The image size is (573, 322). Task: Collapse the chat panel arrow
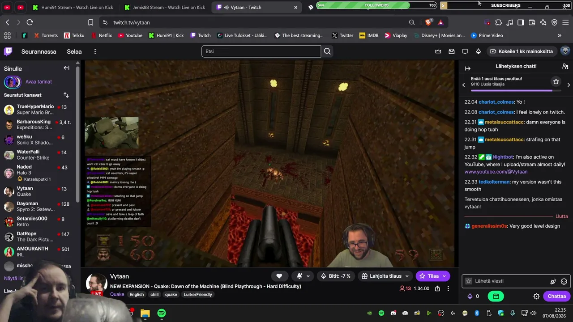pyautogui.click(x=467, y=68)
